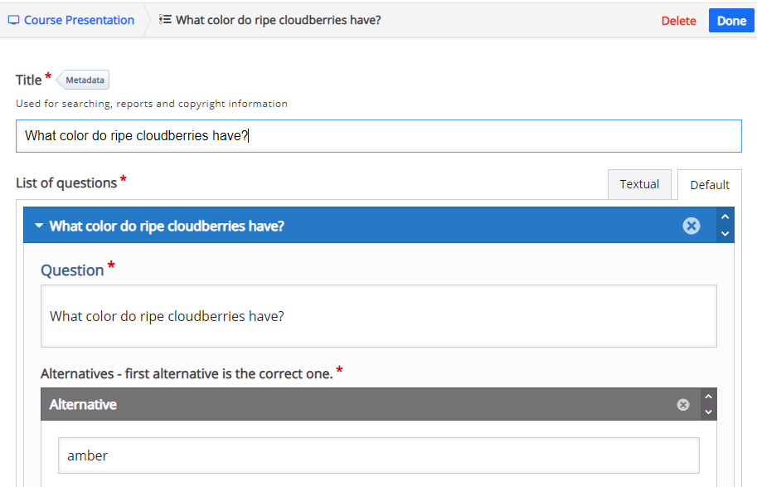Click the question list icon in breadcrumb
The width and height of the screenshot is (757, 487).
pos(165,19)
